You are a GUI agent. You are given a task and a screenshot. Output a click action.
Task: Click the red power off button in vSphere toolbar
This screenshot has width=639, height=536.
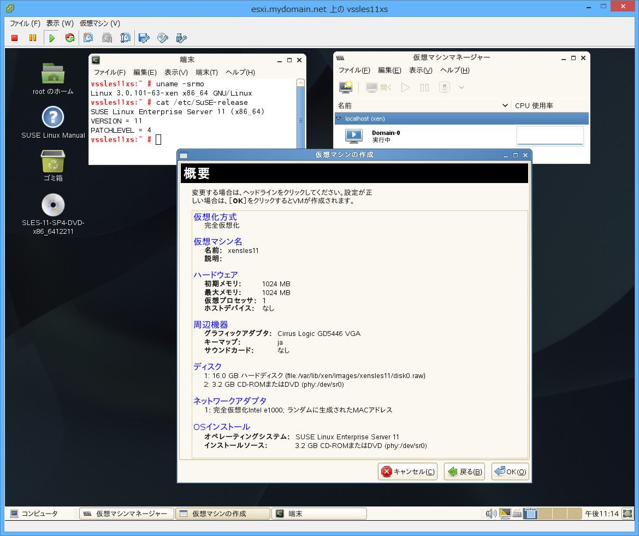(15, 38)
